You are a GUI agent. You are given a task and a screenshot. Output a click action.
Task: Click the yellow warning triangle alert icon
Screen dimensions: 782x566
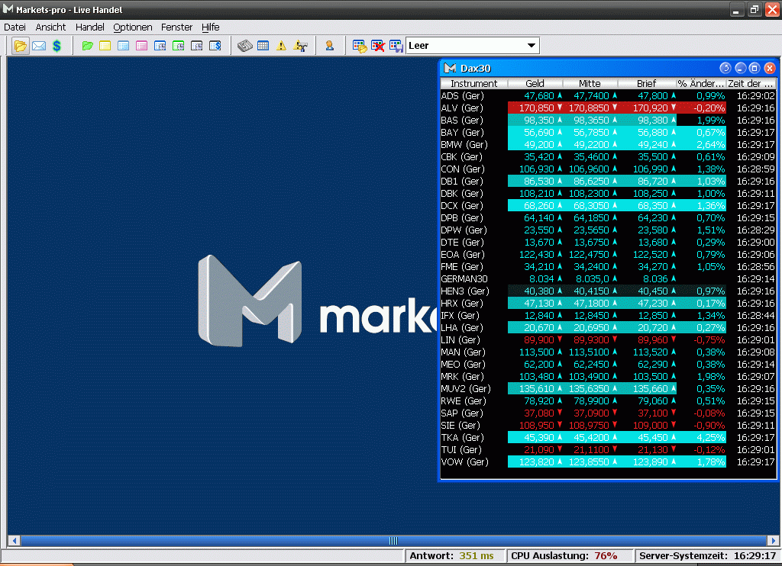281,46
